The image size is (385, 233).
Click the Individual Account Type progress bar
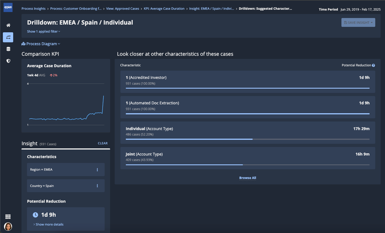coord(248,139)
